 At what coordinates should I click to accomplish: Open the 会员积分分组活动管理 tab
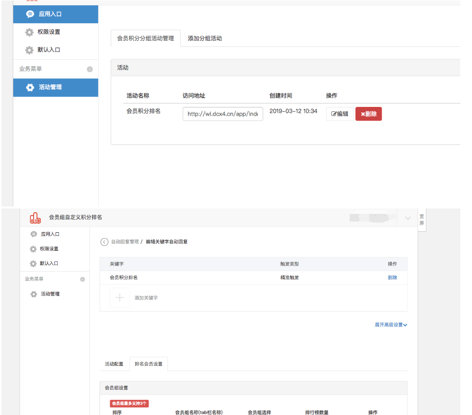click(146, 38)
